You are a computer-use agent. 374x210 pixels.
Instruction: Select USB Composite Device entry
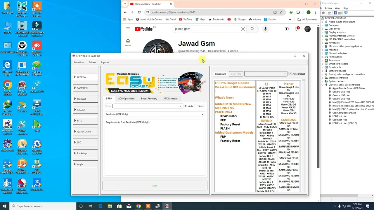344,113
